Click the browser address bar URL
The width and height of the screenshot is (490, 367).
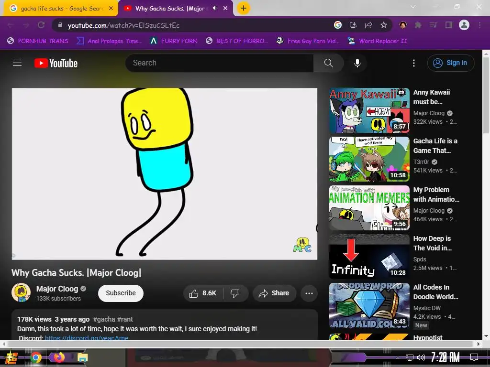click(123, 26)
